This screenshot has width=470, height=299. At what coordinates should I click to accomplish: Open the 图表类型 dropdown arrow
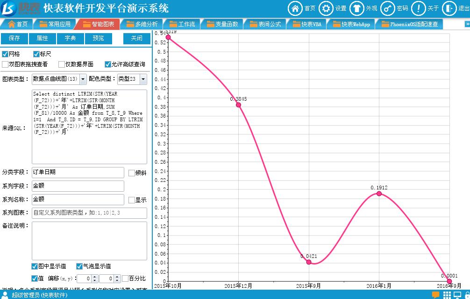point(83,79)
